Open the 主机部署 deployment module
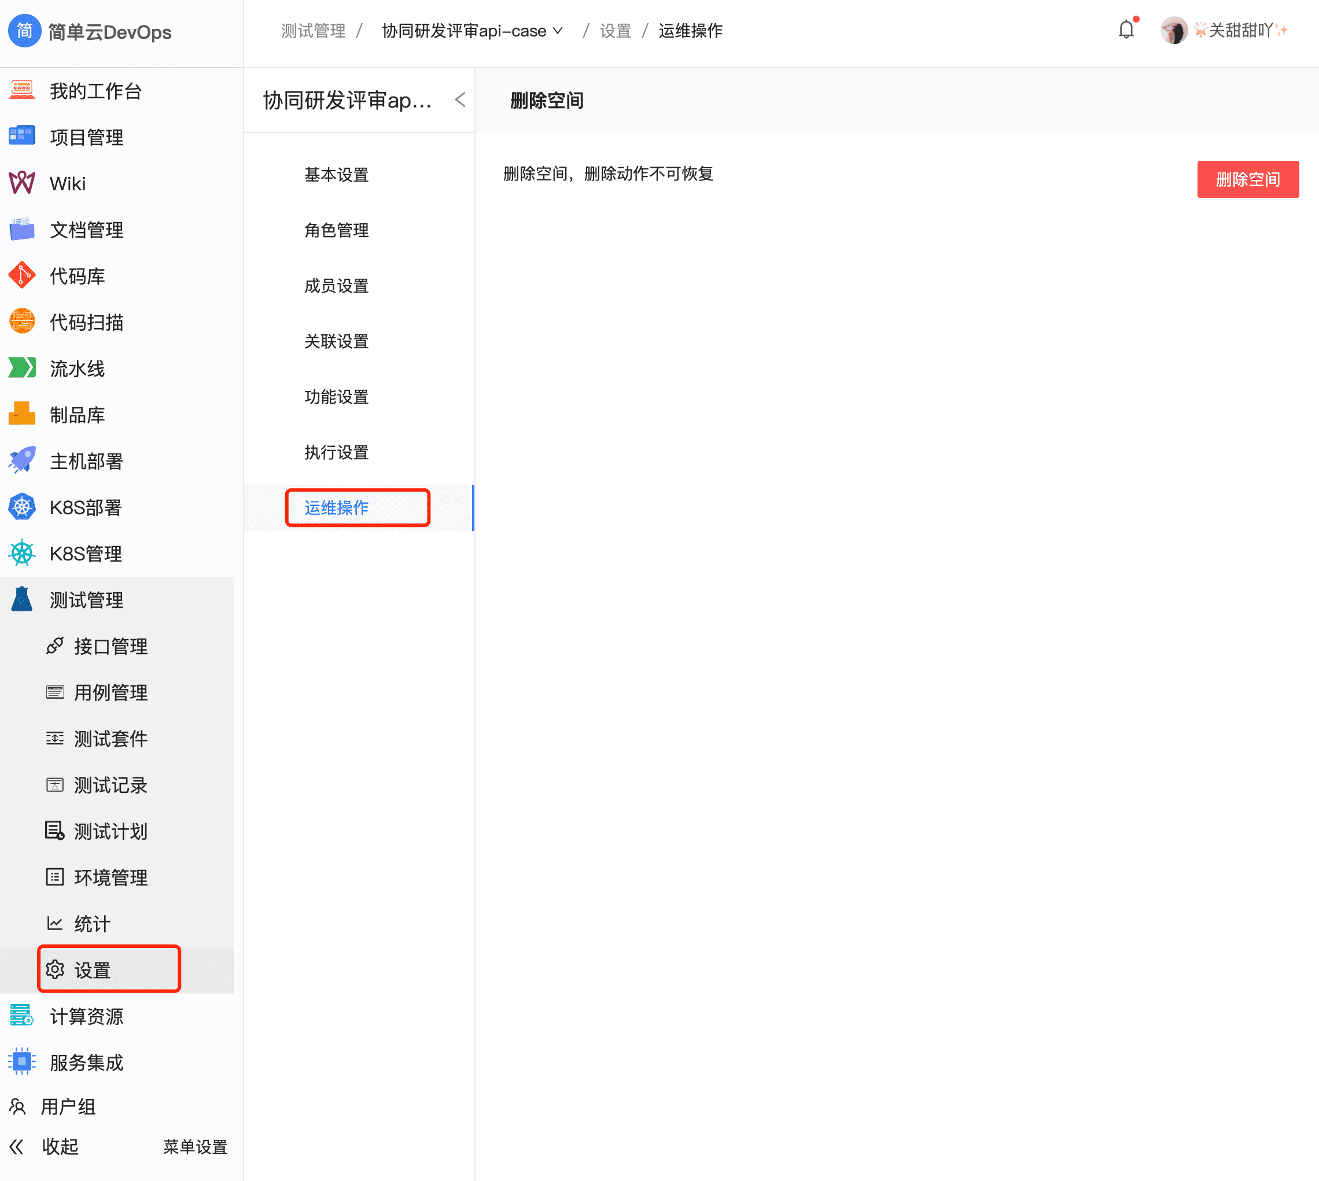The image size is (1319, 1181). point(83,461)
